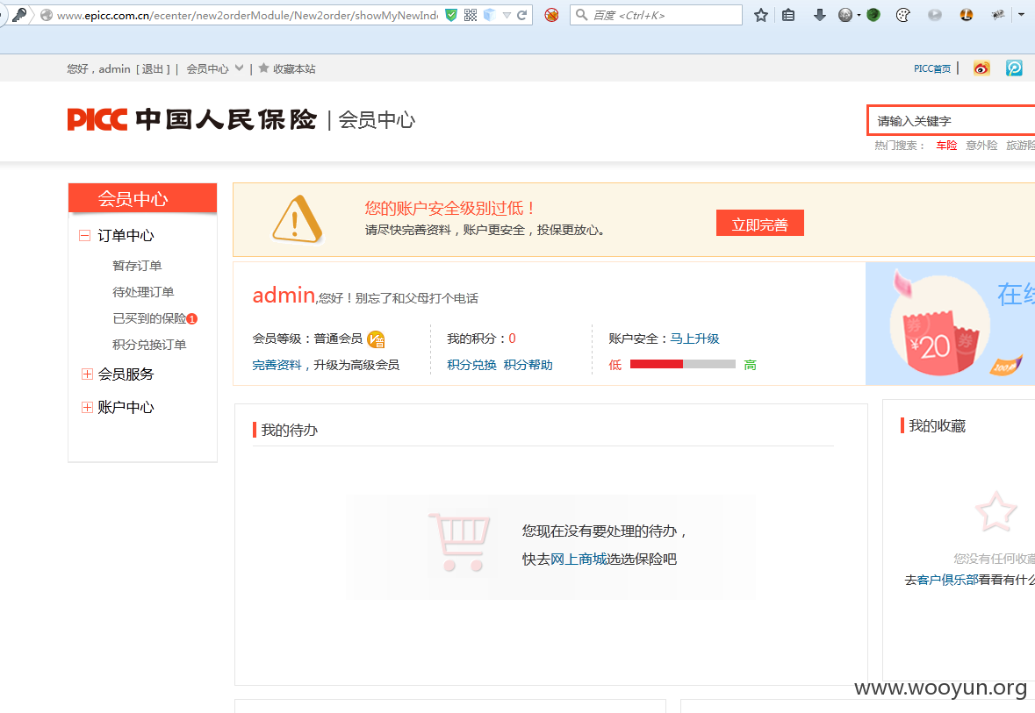Click the 网上商城 link

pyautogui.click(x=579, y=560)
